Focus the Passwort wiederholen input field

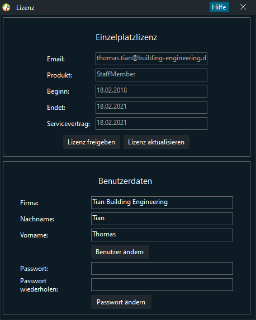click(162, 284)
